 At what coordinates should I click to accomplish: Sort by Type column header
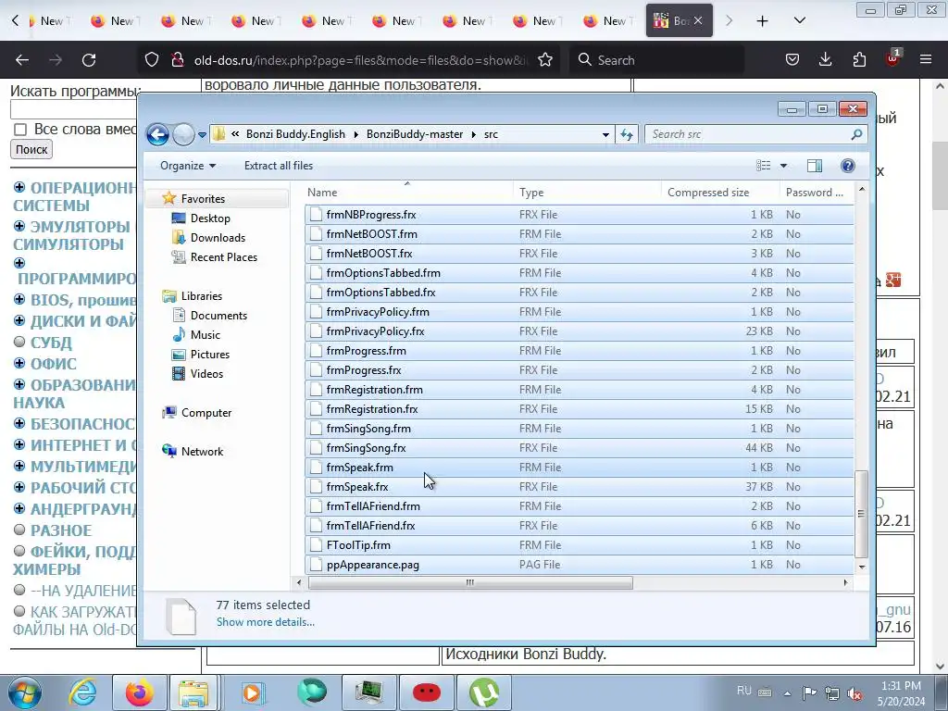[x=587, y=193]
